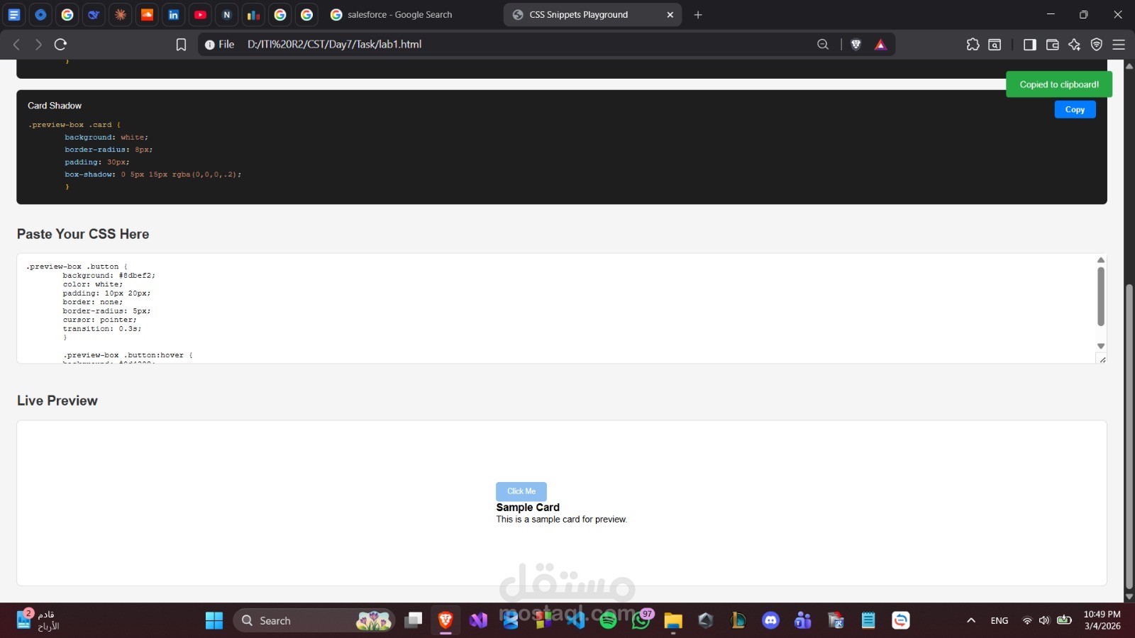Open the Extensions puzzle icon
Image resolution: width=1135 pixels, height=638 pixels.
coord(973,44)
